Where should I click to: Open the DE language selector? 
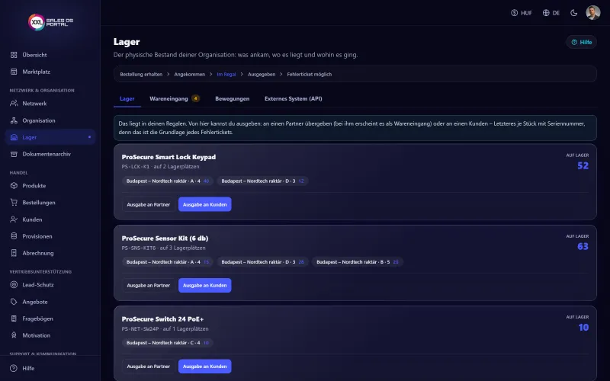click(x=551, y=13)
